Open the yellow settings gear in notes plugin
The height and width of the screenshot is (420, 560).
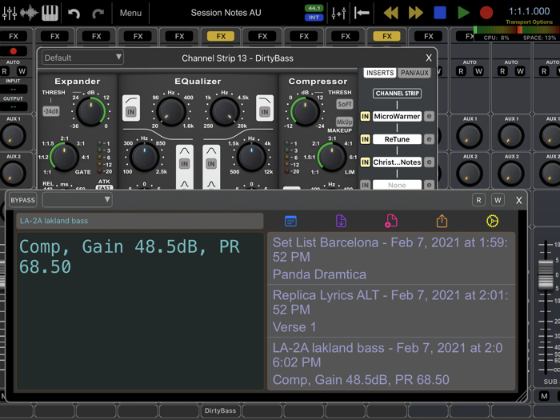click(492, 221)
